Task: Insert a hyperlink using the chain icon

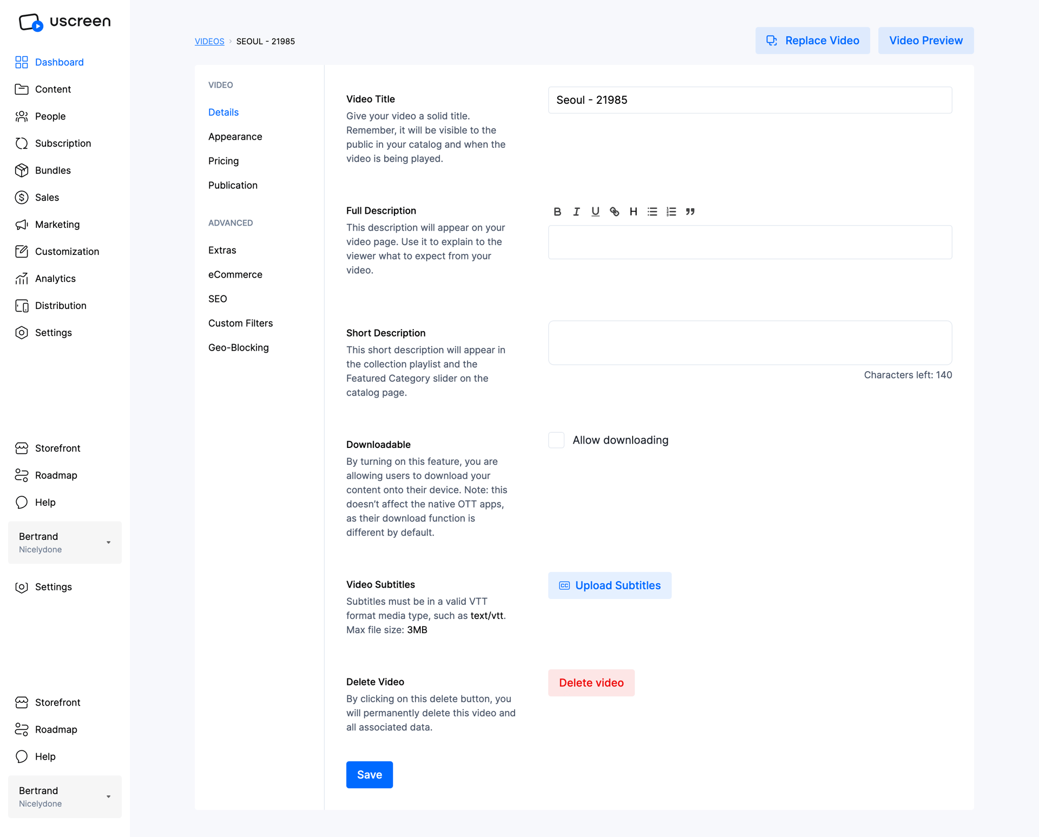Action: pyautogui.click(x=614, y=212)
